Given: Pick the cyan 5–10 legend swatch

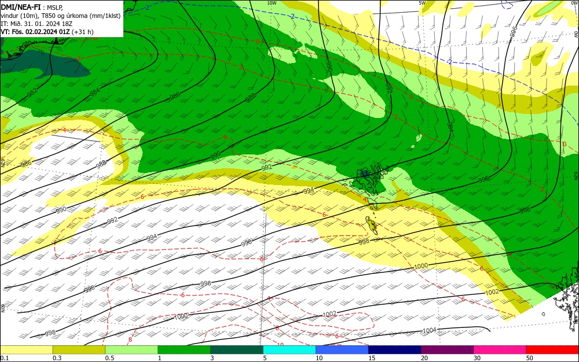Looking at the screenshot, I should pos(289,350).
